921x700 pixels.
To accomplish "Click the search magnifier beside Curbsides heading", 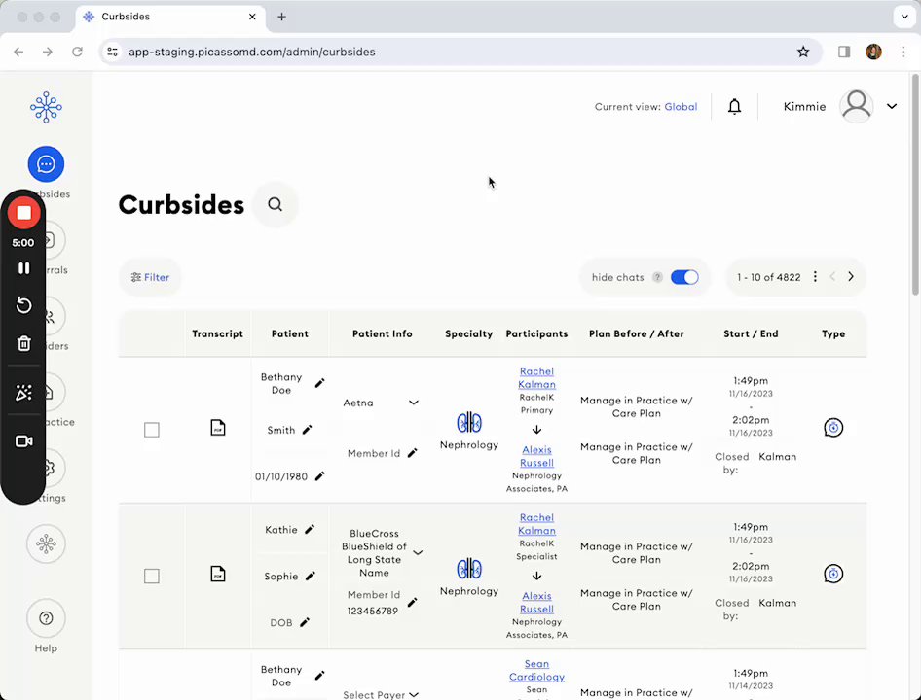I will [x=276, y=205].
